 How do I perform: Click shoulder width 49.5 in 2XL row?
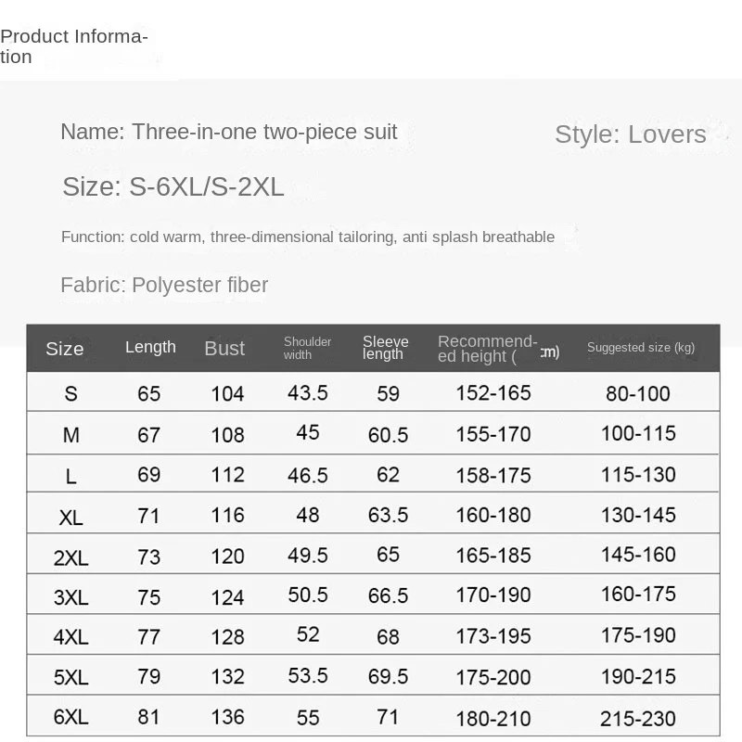coord(308,556)
